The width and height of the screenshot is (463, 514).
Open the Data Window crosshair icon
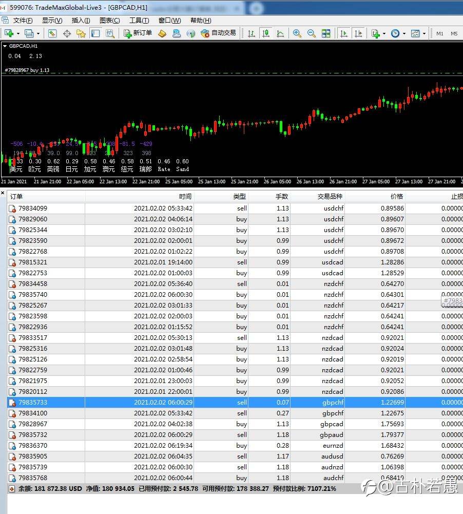[67, 33]
